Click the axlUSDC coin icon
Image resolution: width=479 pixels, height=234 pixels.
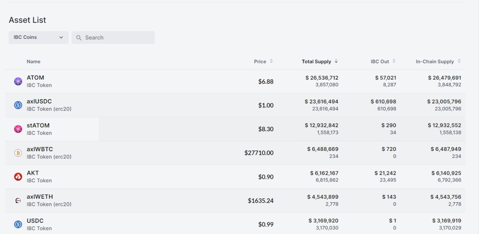18,105
